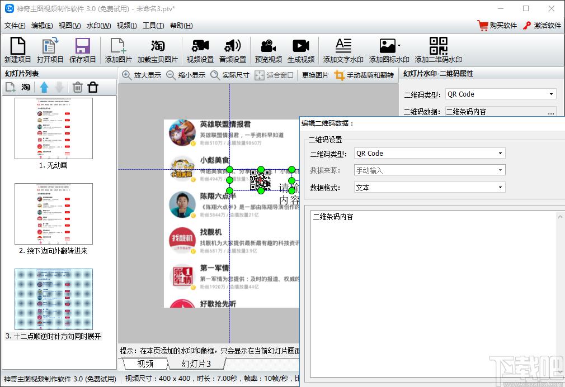
Task: Click 缩小显示 zoom out
Action: (186, 75)
